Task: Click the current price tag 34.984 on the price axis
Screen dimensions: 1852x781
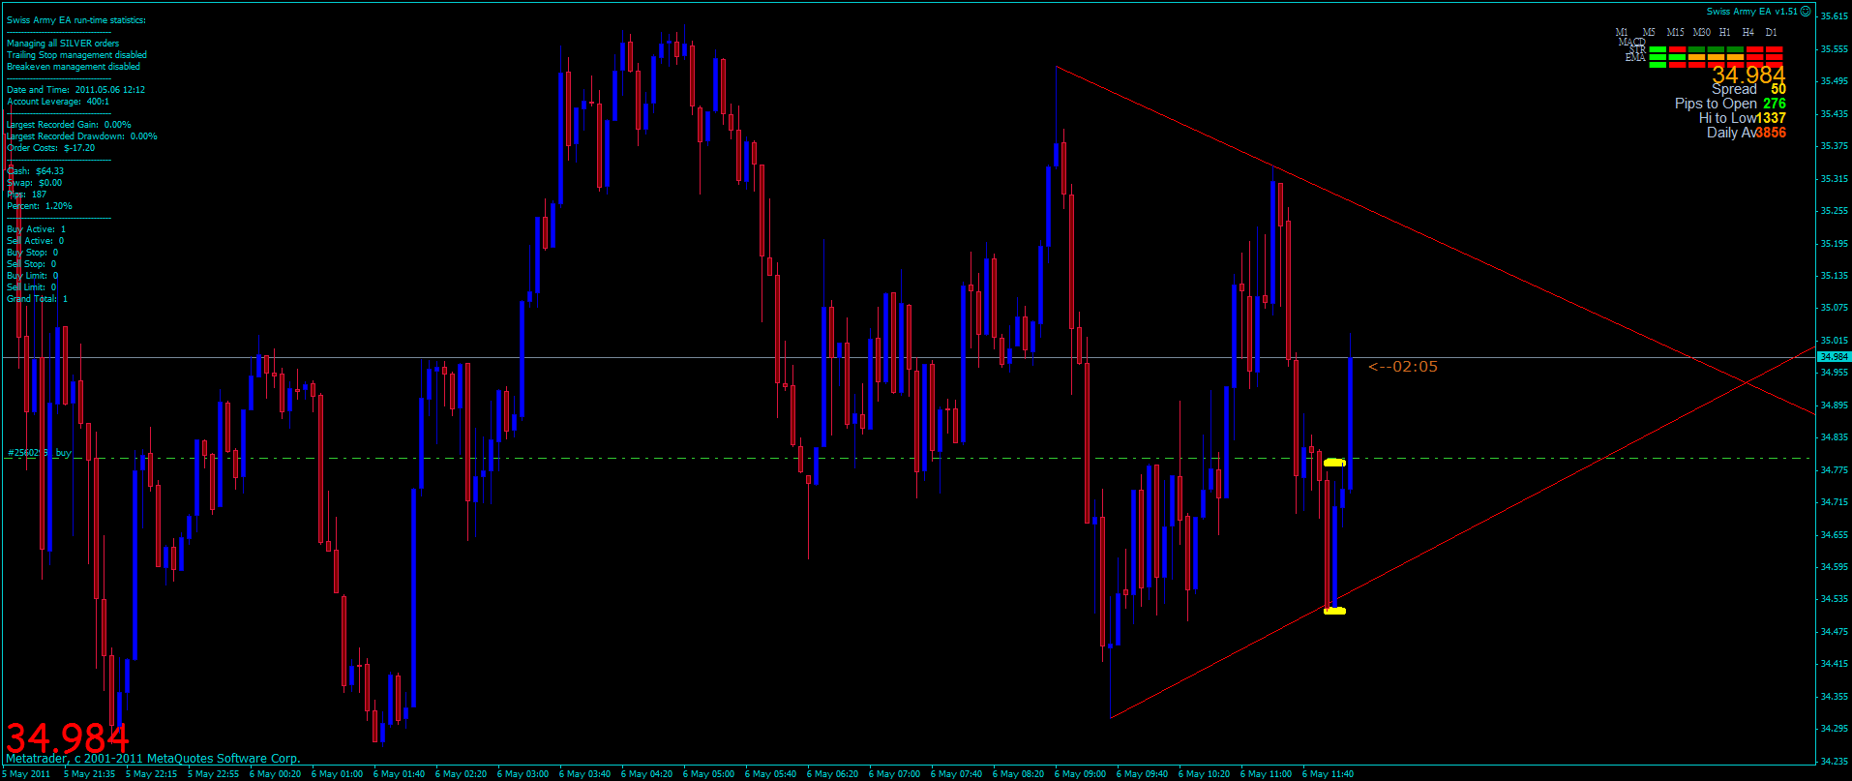Action: (x=1834, y=357)
